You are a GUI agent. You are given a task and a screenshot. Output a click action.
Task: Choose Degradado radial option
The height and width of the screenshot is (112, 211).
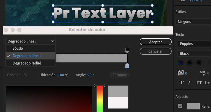coord(31,63)
